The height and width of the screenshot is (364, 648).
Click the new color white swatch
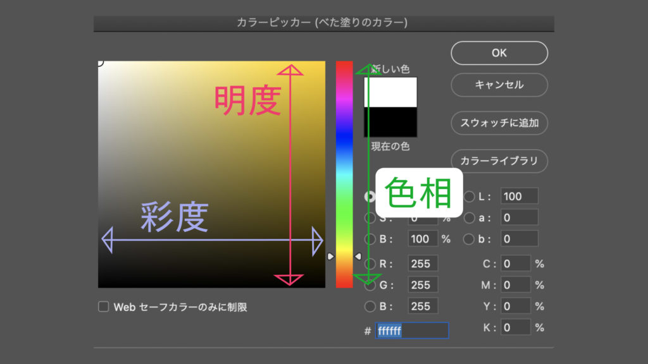tap(390, 92)
